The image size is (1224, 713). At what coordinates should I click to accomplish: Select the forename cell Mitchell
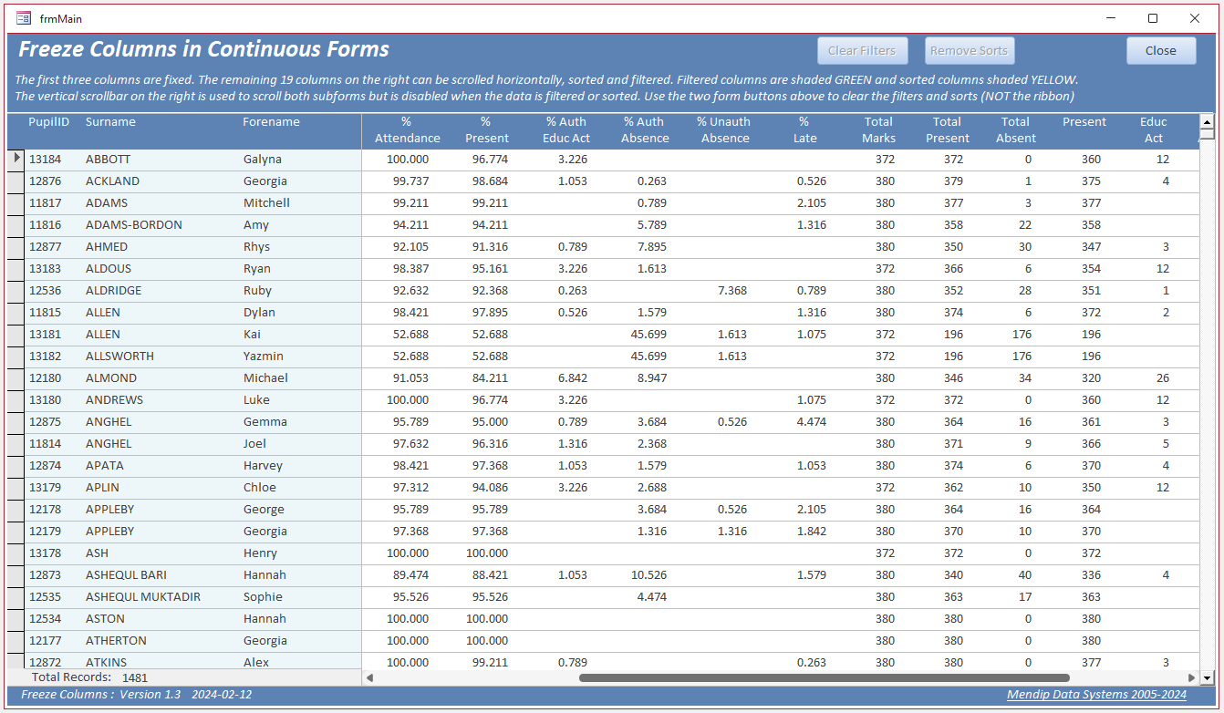(267, 203)
